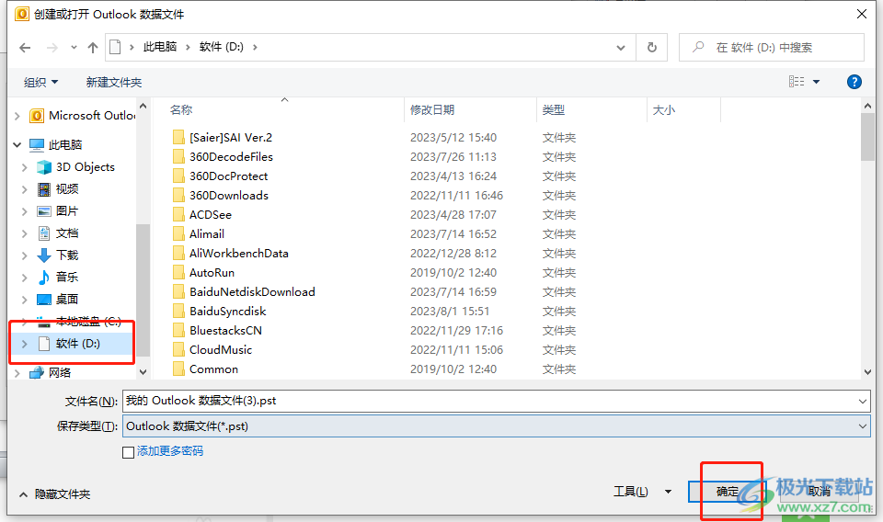Select the 360DecodeFiles folder
The height and width of the screenshot is (522, 883).
point(223,157)
